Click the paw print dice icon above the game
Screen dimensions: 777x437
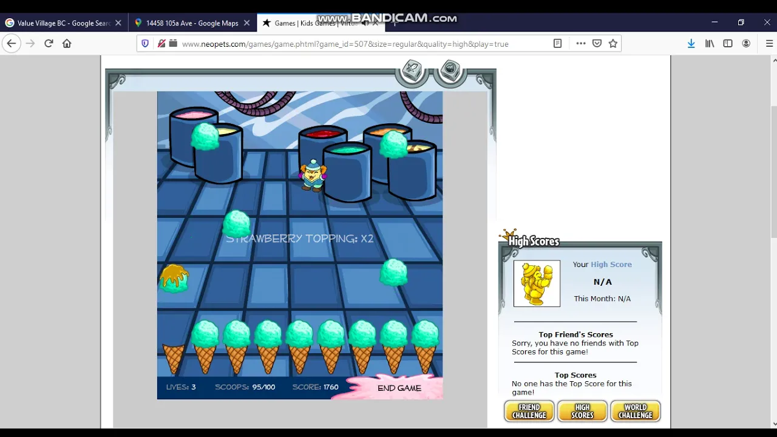pyautogui.click(x=450, y=71)
